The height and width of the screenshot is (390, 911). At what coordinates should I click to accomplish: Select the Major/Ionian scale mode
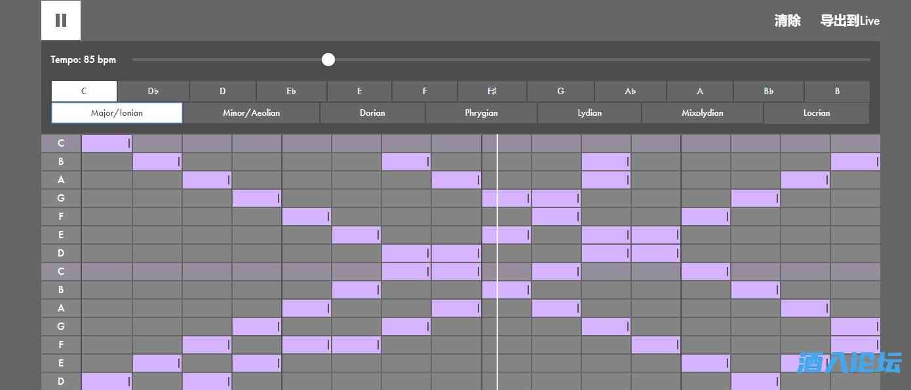tap(117, 113)
